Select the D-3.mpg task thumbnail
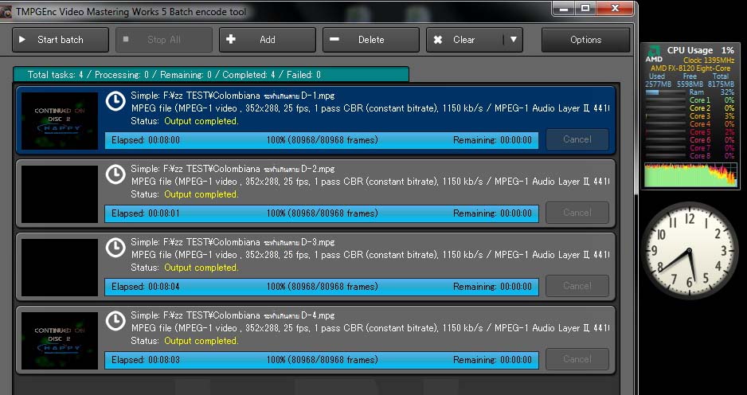 tap(60, 268)
